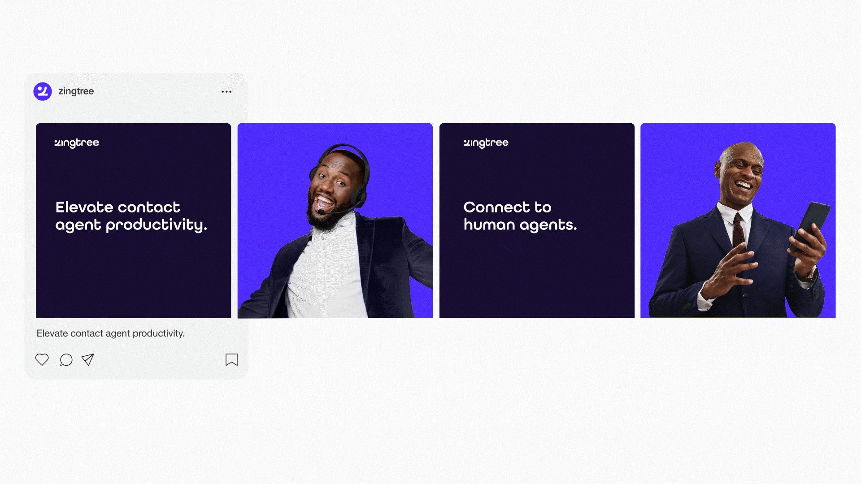Open the heart icon to unlike later

[x=42, y=359]
